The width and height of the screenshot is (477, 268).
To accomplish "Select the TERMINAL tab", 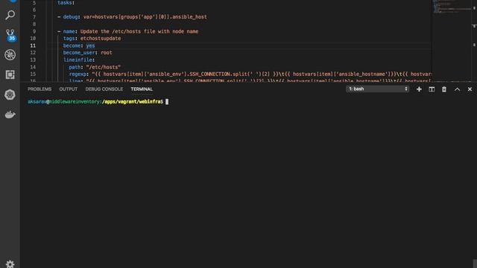I will click(142, 89).
